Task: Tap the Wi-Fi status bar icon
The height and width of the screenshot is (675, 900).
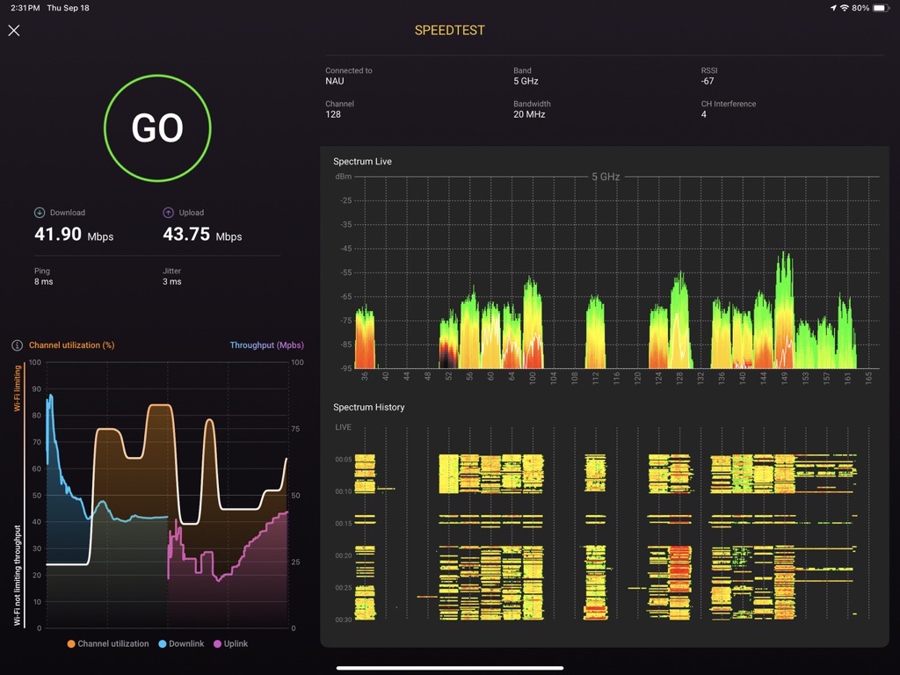Action: 845,8
